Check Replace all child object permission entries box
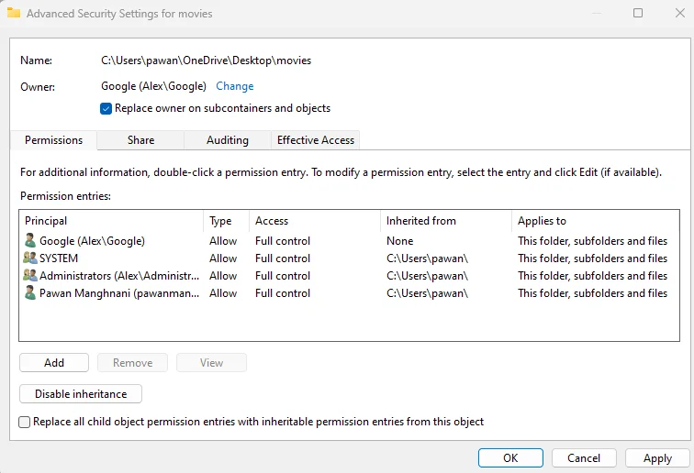The image size is (694, 473). [25, 422]
